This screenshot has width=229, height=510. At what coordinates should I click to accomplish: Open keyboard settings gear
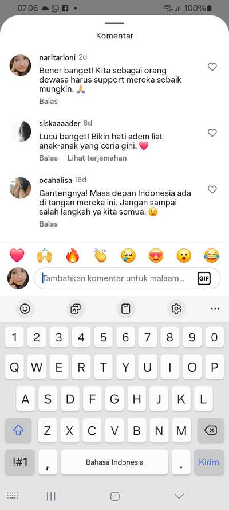pos(176,309)
